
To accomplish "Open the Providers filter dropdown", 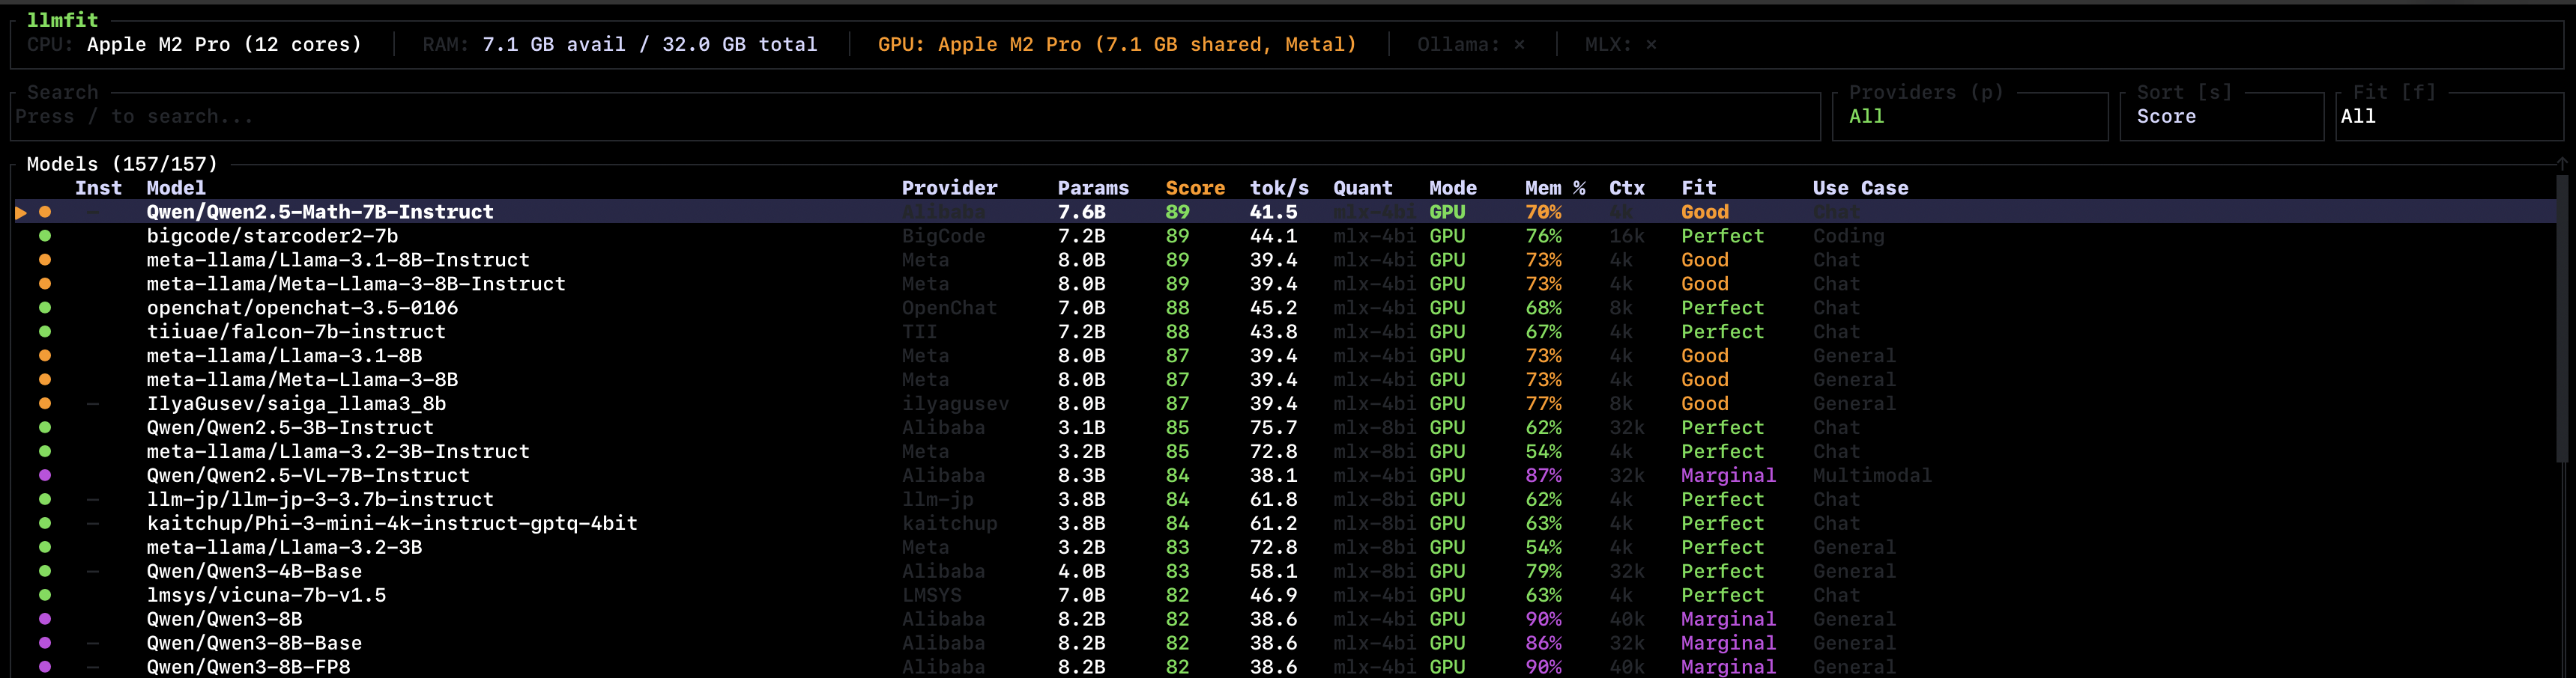I will click(1970, 116).
